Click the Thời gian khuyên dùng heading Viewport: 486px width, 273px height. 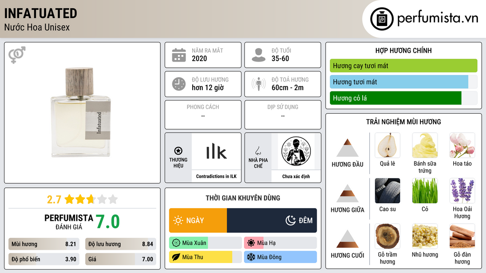243,198
